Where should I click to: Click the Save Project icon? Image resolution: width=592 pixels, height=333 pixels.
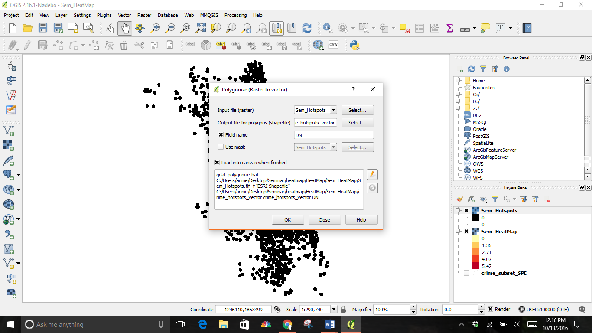(43, 28)
